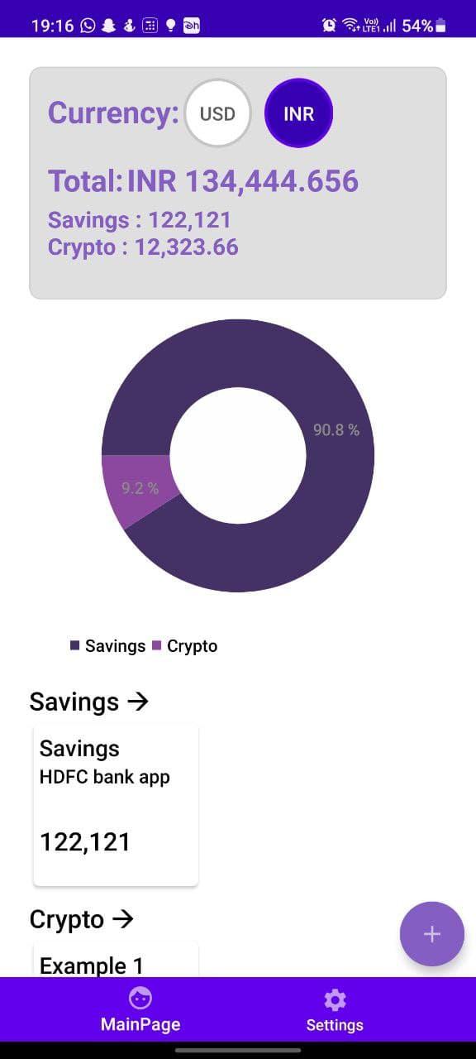
Task: Tap the plus floating action button
Action: [431, 934]
